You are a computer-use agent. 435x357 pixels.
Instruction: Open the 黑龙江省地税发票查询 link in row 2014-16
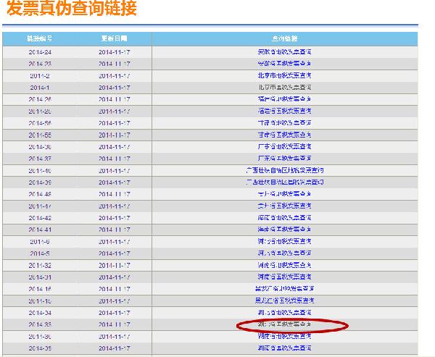[x=284, y=289]
